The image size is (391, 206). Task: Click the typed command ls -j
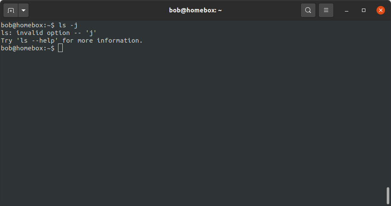(x=68, y=25)
